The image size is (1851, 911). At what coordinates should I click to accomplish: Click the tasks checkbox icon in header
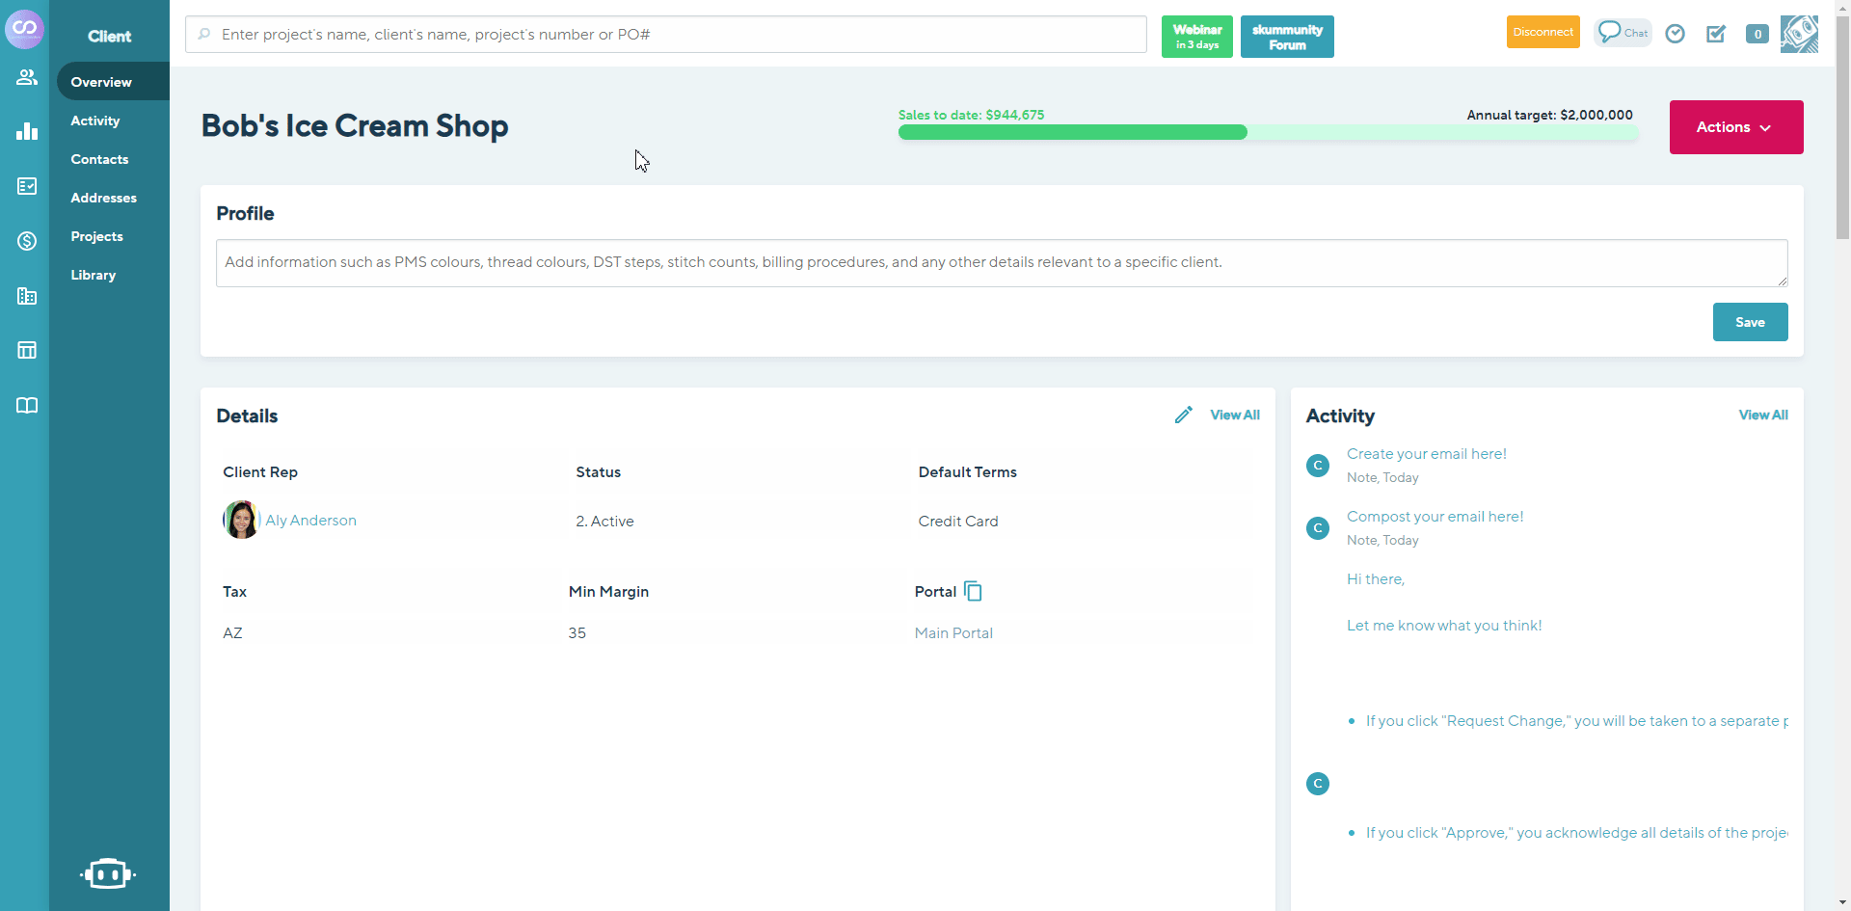click(x=1716, y=34)
